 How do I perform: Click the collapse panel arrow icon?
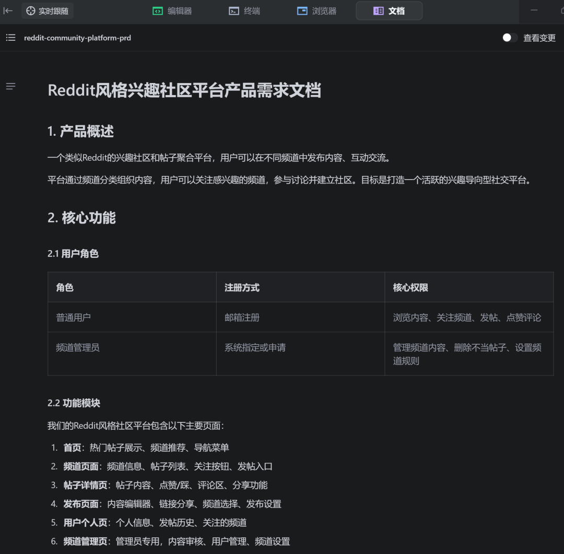[8, 11]
